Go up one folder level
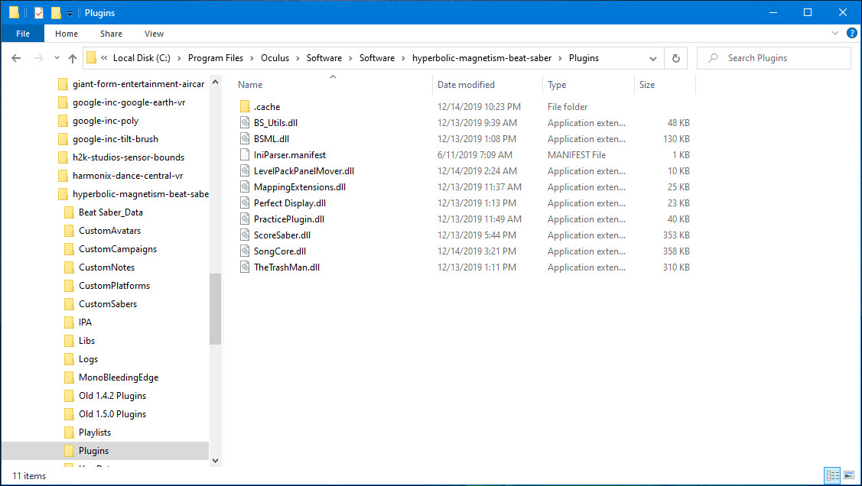This screenshot has height=486, width=862. pyautogui.click(x=73, y=58)
